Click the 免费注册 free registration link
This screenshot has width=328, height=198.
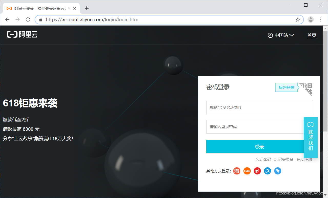[x=304, y=159]
